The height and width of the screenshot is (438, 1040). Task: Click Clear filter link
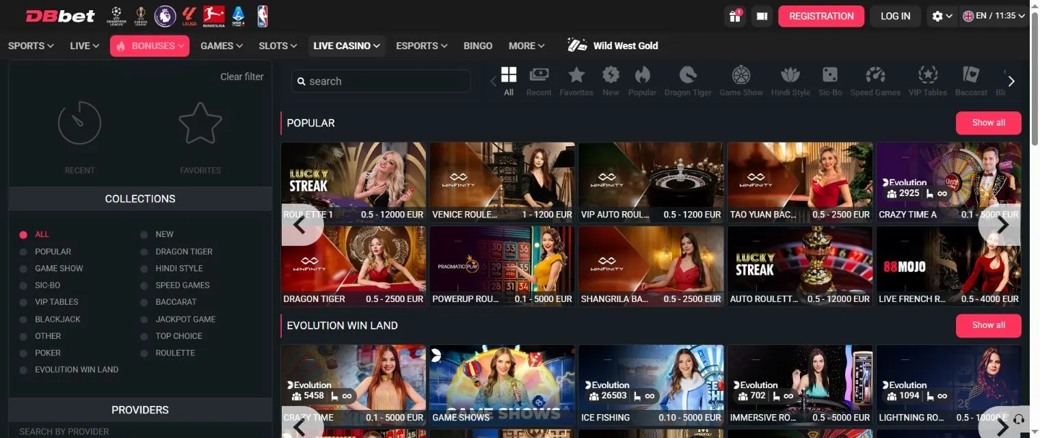coord(242,77)
